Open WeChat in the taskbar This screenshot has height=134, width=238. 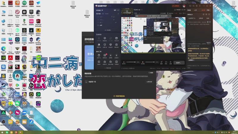[7, 133]
